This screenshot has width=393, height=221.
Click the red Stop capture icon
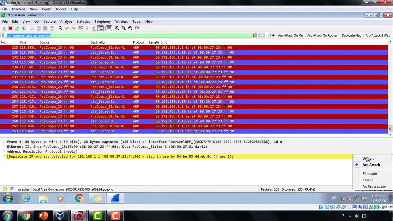[x=10, y=28]
